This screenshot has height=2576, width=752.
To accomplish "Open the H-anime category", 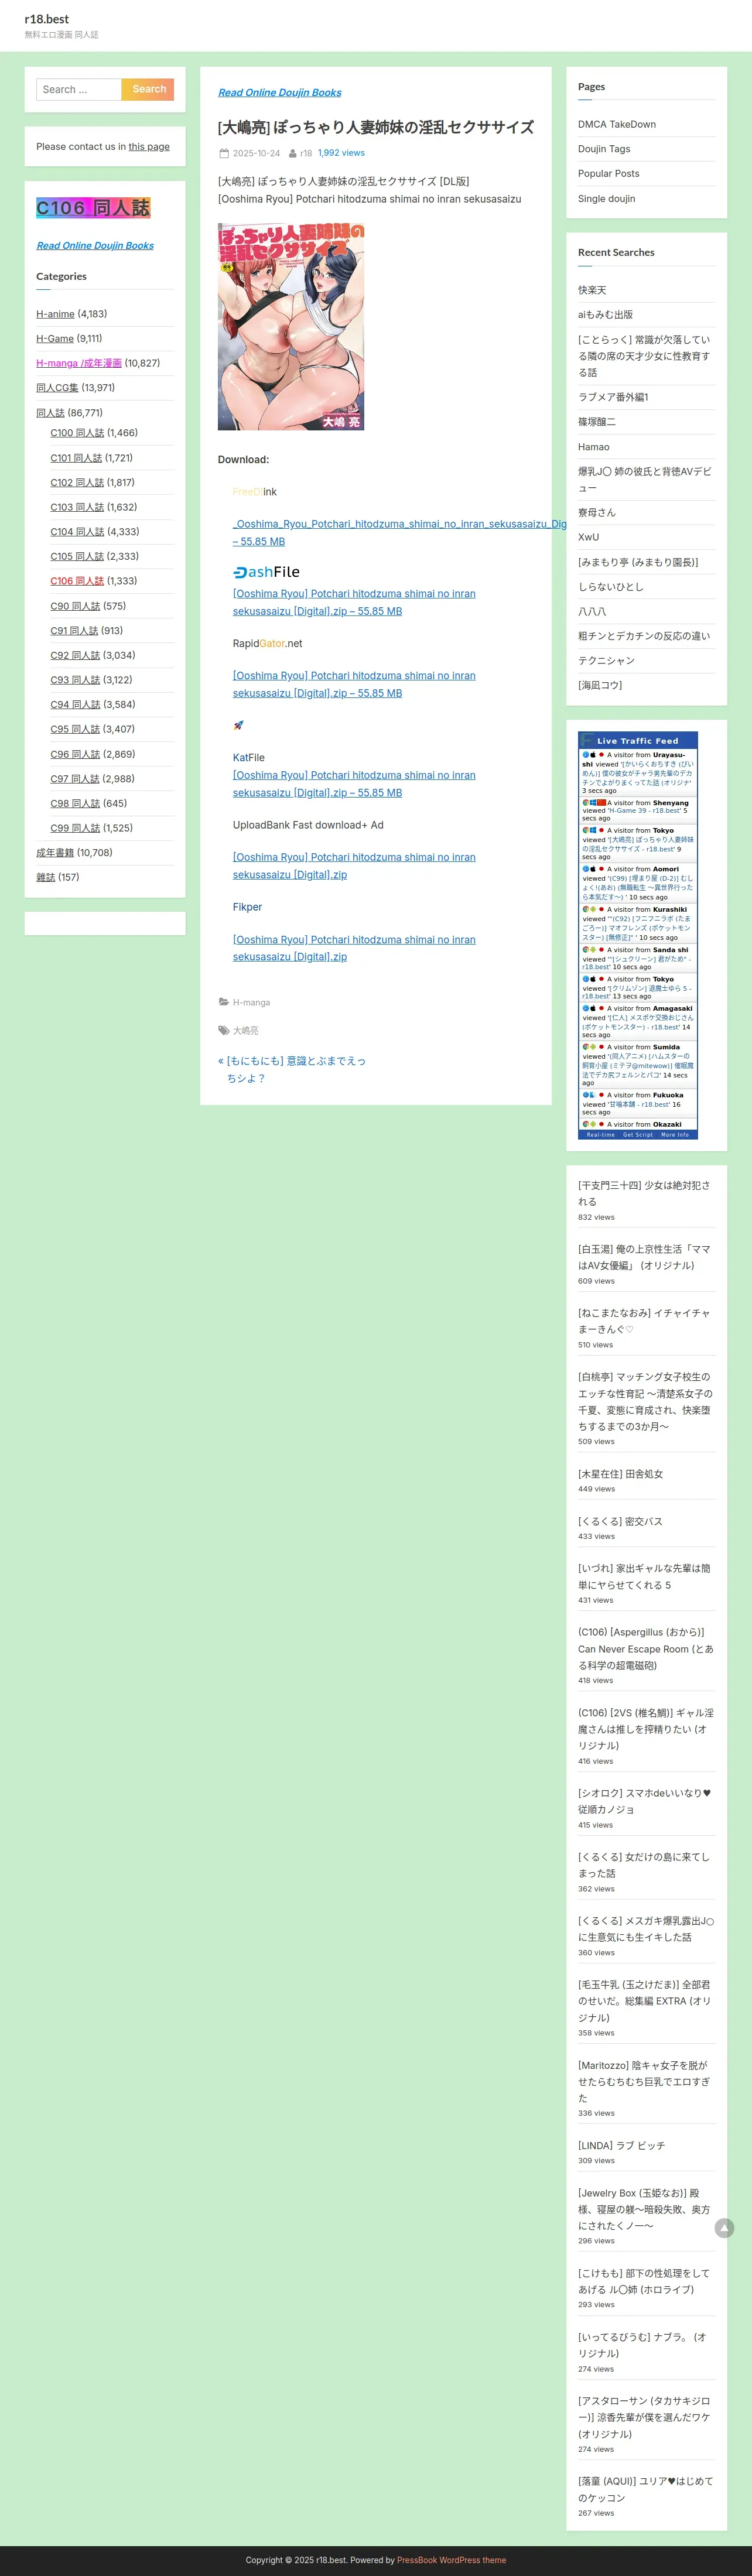I will tap(55, 314).
